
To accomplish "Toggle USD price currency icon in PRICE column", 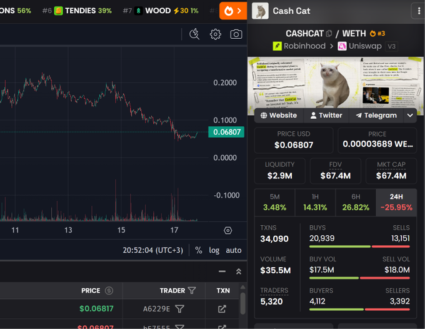I will tap(109, 290).
